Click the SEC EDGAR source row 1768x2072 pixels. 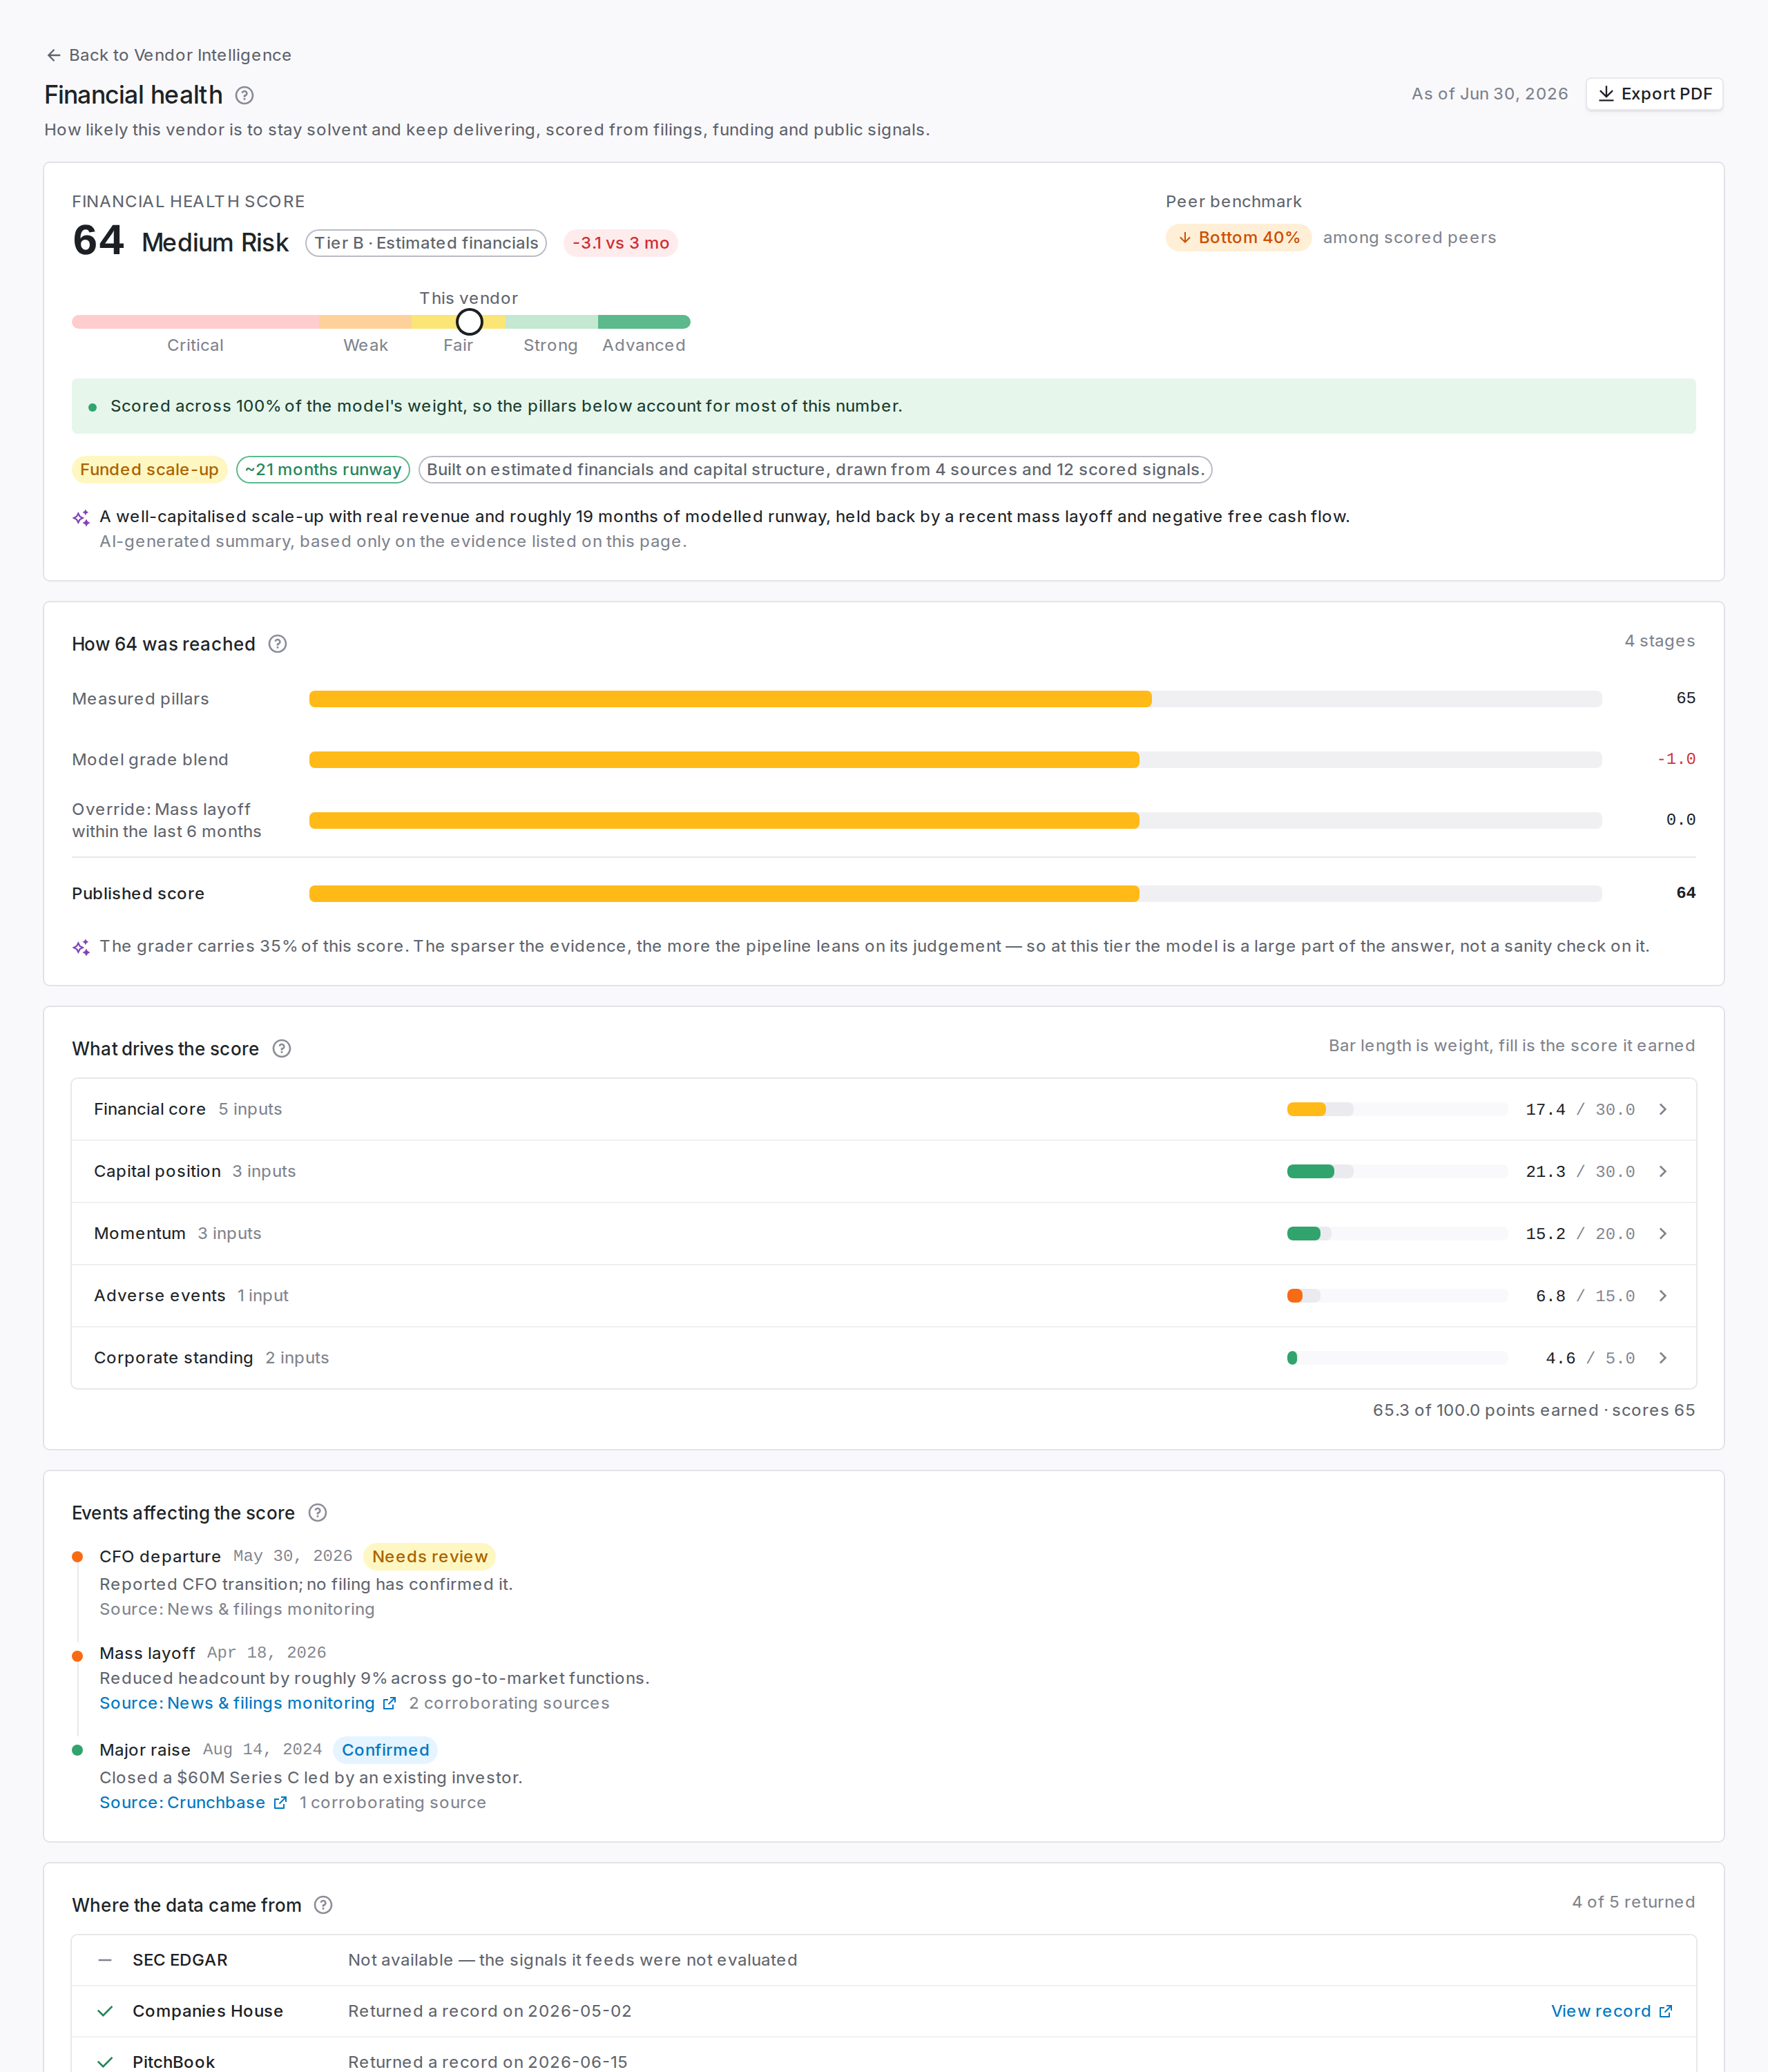pyautogui.click(x=884, y=1960)
